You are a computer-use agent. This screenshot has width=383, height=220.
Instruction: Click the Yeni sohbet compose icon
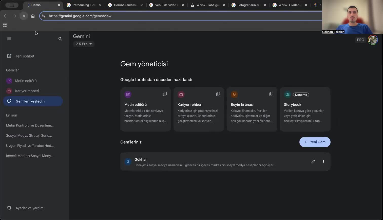pyautogui.click(x=9, y=56)
